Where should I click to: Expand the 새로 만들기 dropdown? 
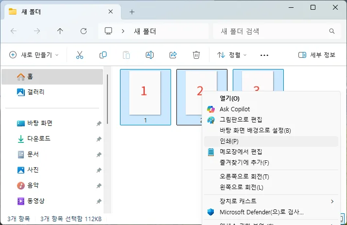click(34, 55)
